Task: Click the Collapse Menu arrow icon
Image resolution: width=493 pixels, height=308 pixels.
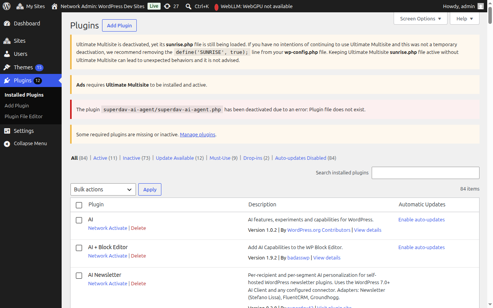Action: click(7, 144)
